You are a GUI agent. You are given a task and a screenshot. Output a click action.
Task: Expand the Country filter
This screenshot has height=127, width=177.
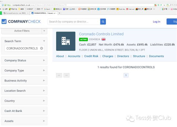pos(24,101)
